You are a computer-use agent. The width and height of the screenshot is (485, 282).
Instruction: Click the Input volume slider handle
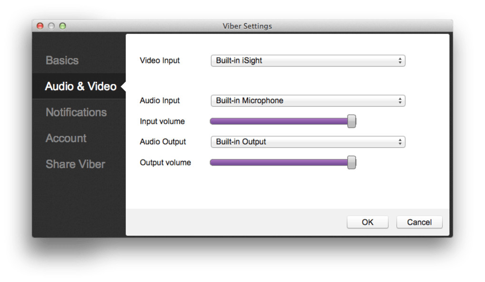point(351,121)
